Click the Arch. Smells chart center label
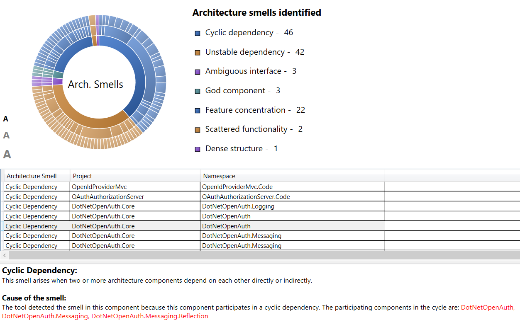 pos(95,84)
